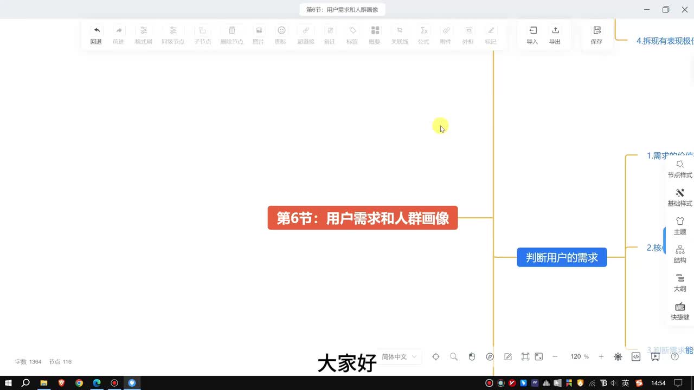Click the help question mark icon
The image size is (694, 390).
click(x=674, y=356)
